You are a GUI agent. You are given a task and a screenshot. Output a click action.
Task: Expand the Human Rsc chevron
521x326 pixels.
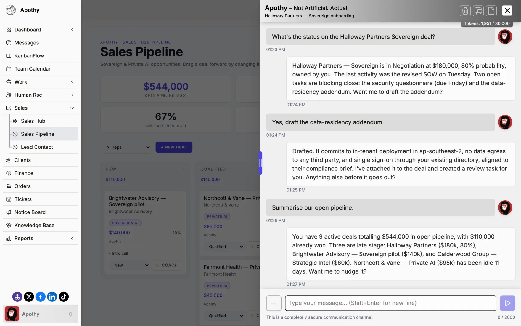coord(72,95)
